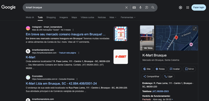Open more options for Instagram result

pos(73,30)
